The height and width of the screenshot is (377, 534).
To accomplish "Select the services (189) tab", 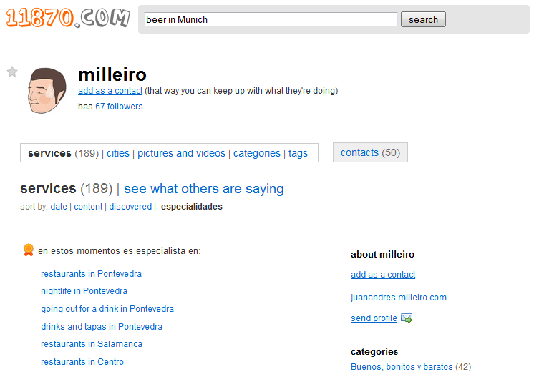I will [x=63, y=153].
